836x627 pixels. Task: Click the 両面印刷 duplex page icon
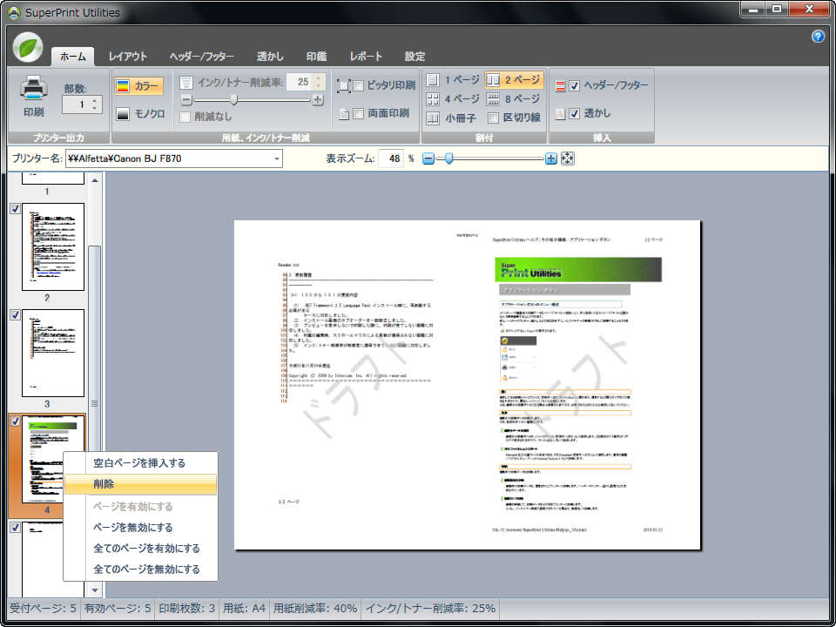[345, 113]
